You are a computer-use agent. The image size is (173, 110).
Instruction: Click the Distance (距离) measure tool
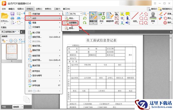(168, 14)
